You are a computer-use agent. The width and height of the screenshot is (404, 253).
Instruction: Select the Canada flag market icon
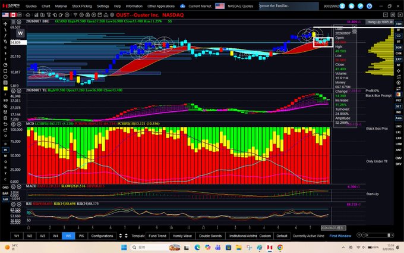pos(13,15)
